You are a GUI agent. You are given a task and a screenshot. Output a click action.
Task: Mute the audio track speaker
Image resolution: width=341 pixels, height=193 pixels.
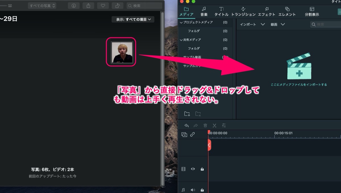click(193, 190)
